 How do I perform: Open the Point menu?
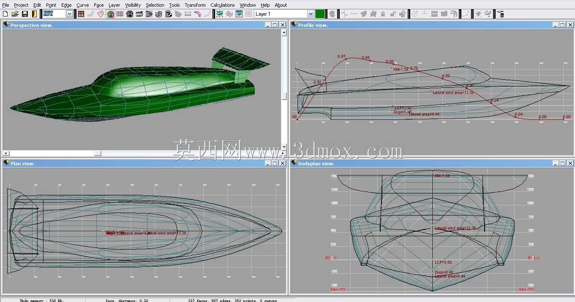point(51,5)
